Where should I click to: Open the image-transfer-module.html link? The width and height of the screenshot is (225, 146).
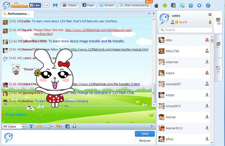109,50
